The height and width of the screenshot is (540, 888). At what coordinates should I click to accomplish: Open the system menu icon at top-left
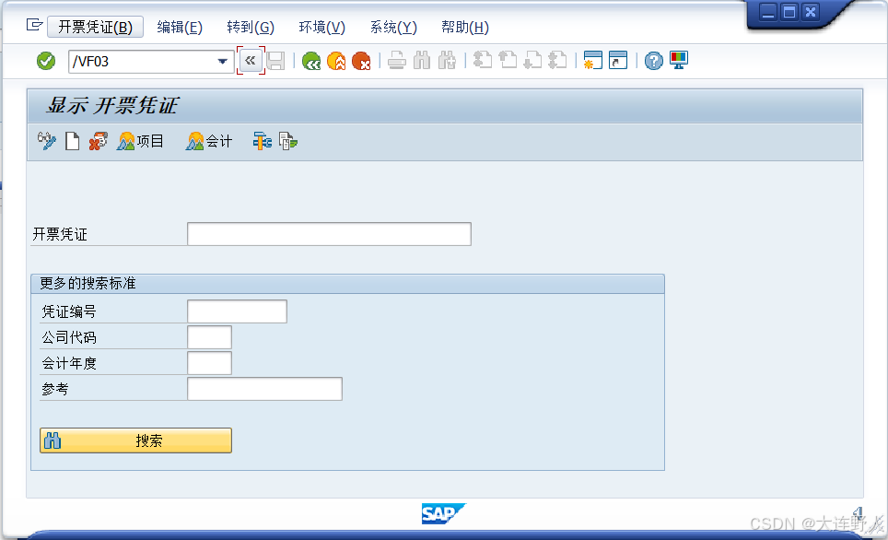[x=35, y=25]
